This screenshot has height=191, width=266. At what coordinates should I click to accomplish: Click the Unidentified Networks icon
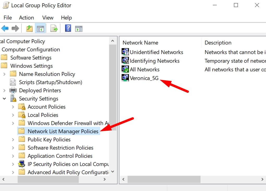coord(125,52)
